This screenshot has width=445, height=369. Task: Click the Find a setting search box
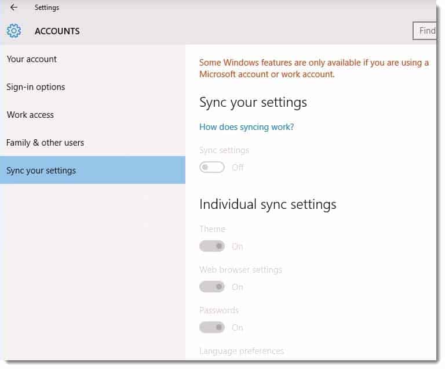(425, 31)
